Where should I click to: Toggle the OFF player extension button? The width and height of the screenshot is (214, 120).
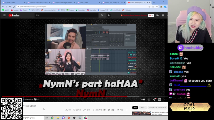[x=36, y=99]
